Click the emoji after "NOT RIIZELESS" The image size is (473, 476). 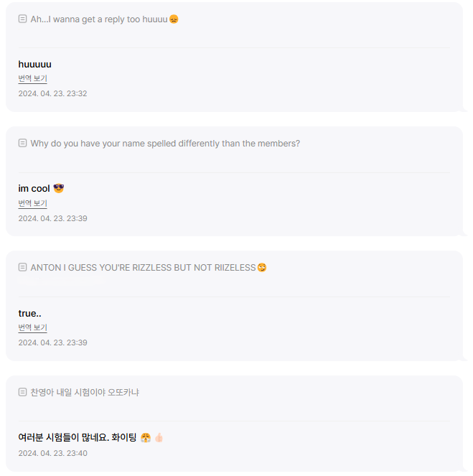(x=262, y=268)
